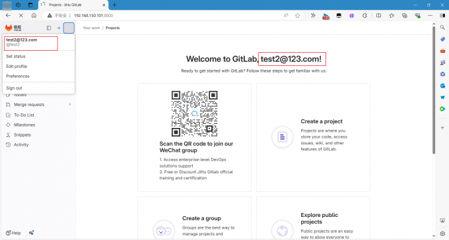The height and width of the screenshot is (240, 449).
Task: Open Milestones in sidebar
Action: pos(24,125)
